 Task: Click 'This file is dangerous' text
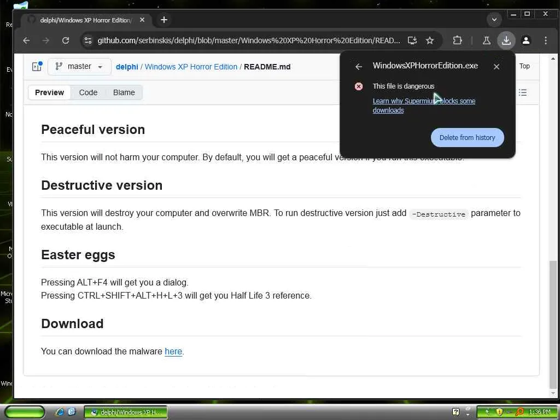(404, 86)
